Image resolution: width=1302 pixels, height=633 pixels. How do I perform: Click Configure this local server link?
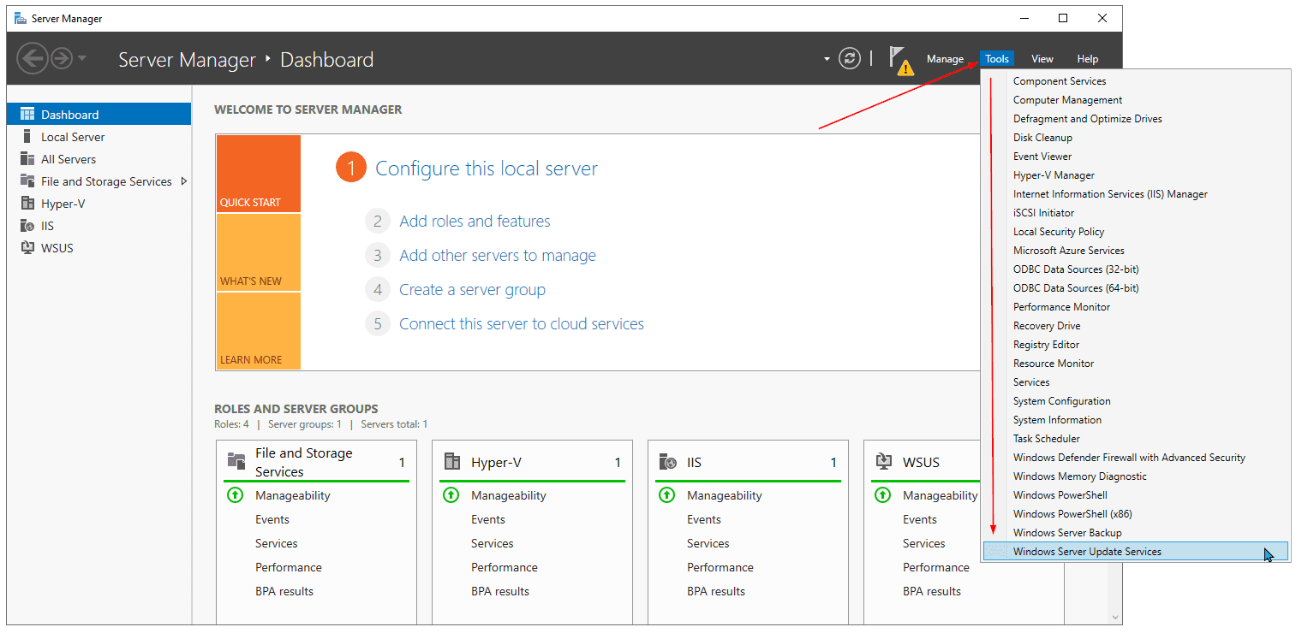[487, 169]
